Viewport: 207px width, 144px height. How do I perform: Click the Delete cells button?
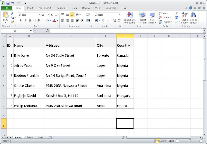[x=165, y=17]
